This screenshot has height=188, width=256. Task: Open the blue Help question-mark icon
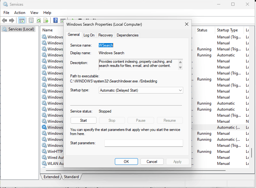tap(55, 20)
